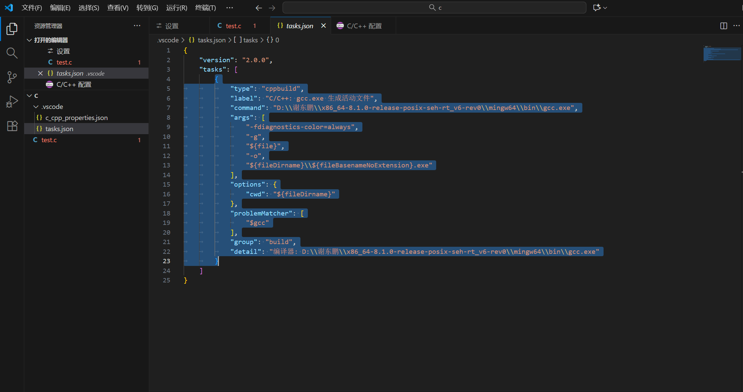The width and height of the screenshot is (743, 392).
Task: Click the Go Back arrow
Action: pos(259,8)
